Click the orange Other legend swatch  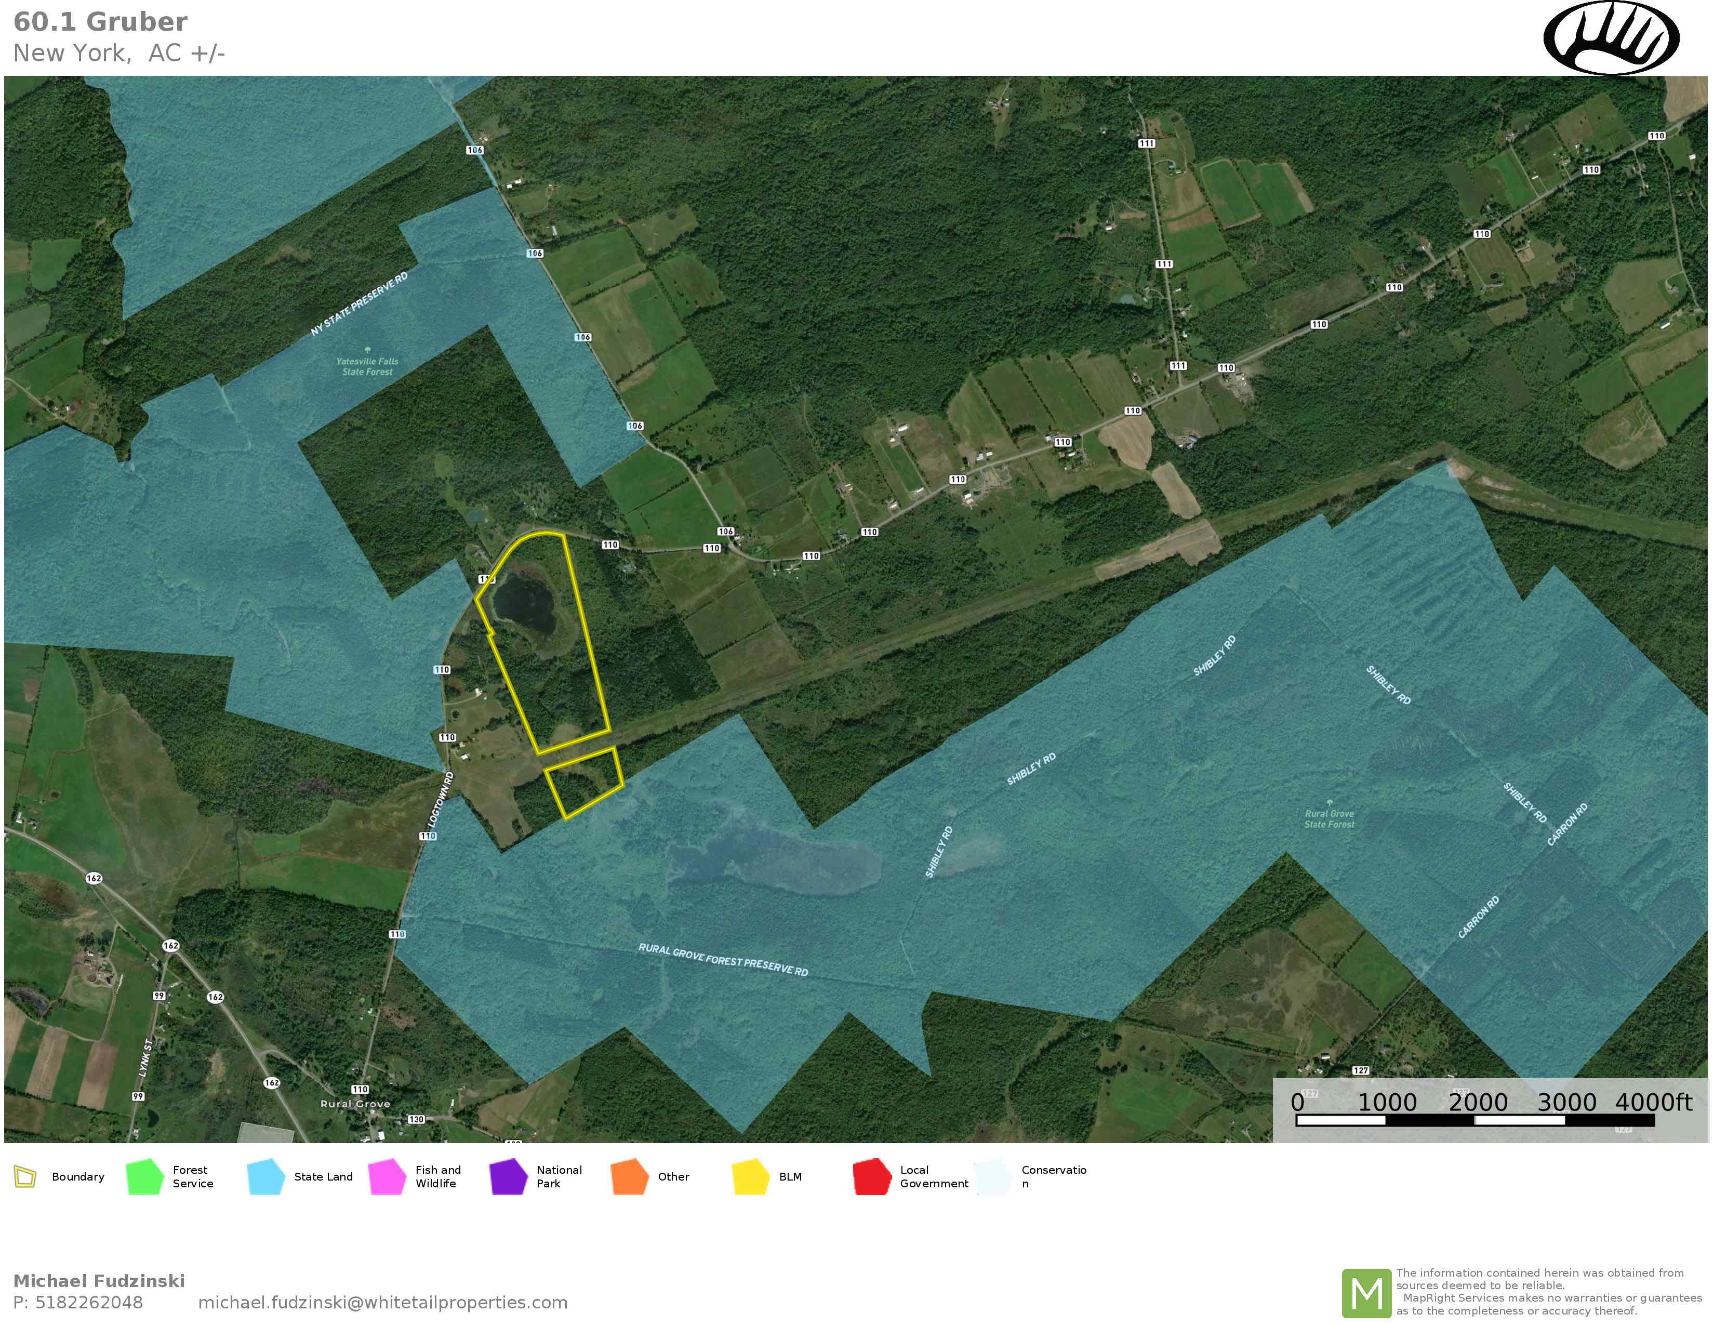coord(629,1176)
